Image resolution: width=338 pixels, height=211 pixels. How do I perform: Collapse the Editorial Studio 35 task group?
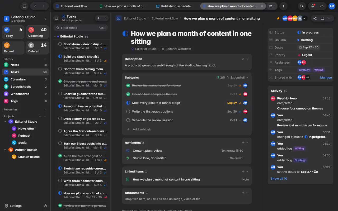tap(55, 36)
